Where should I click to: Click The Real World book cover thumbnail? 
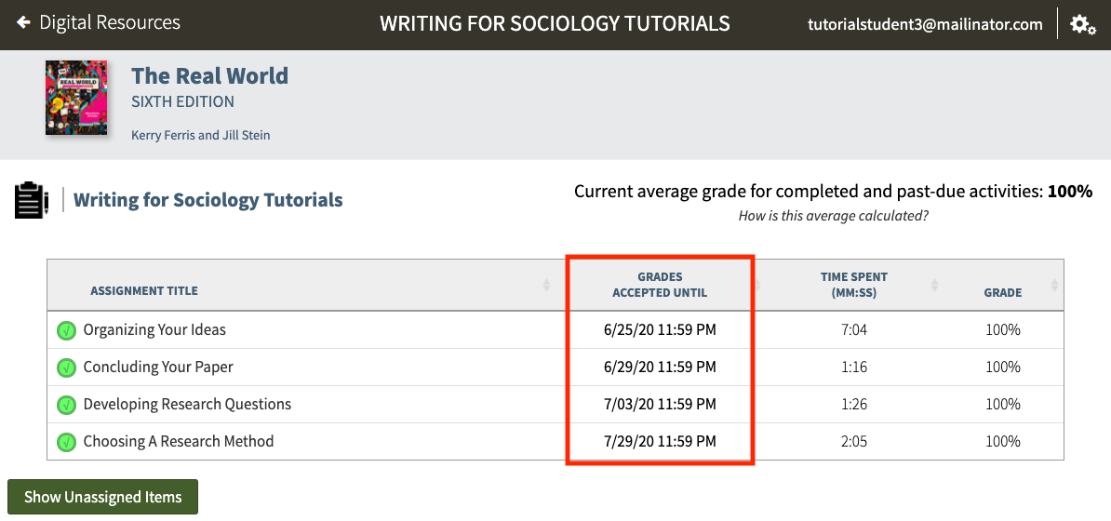[76, 99]
